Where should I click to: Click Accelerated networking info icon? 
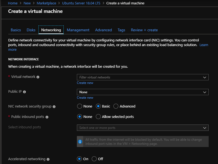(x=48, y=159)
